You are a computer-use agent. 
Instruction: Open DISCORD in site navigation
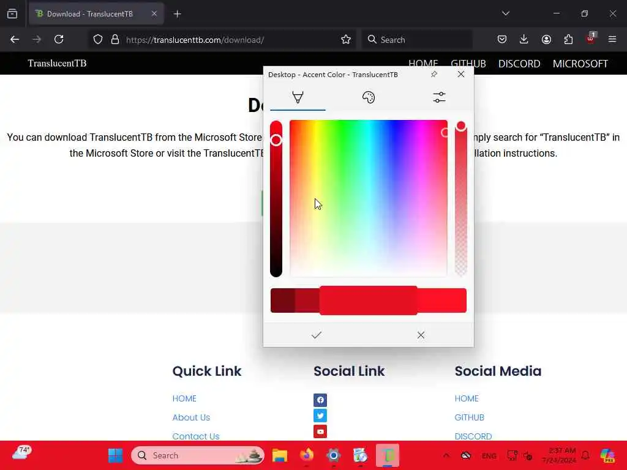click(x=519, y=64)
